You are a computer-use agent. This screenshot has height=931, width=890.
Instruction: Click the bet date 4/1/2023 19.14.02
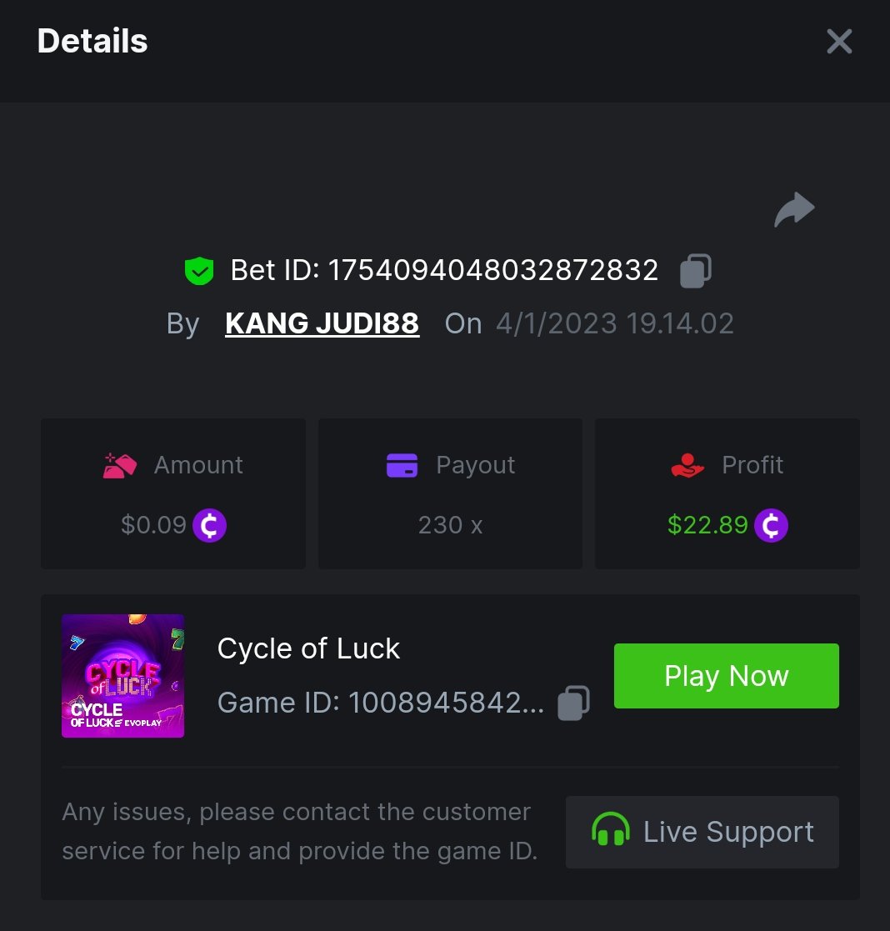(614, 323)
